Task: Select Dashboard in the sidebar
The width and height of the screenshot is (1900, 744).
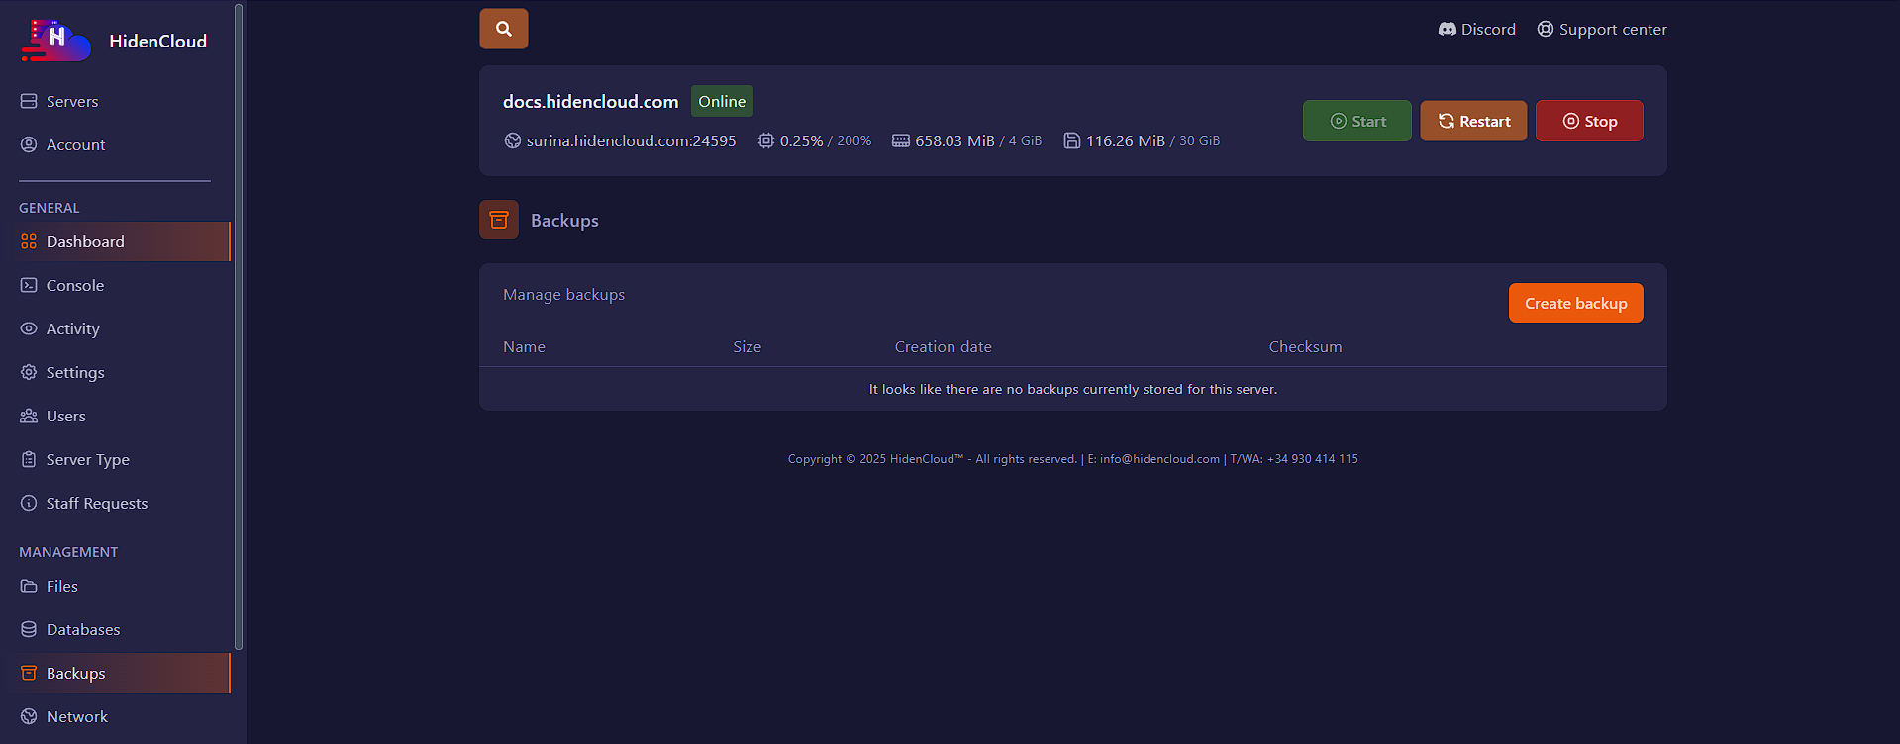Action: [x=85, y=241]
